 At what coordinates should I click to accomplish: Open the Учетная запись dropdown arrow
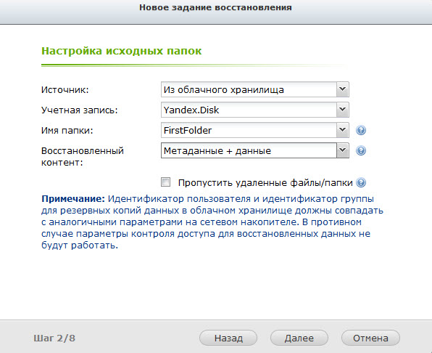point(342,110)
